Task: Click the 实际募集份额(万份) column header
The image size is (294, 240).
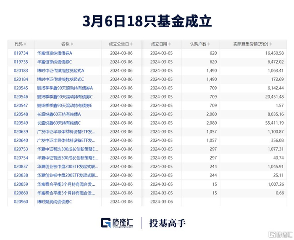Action: [253, 44]
